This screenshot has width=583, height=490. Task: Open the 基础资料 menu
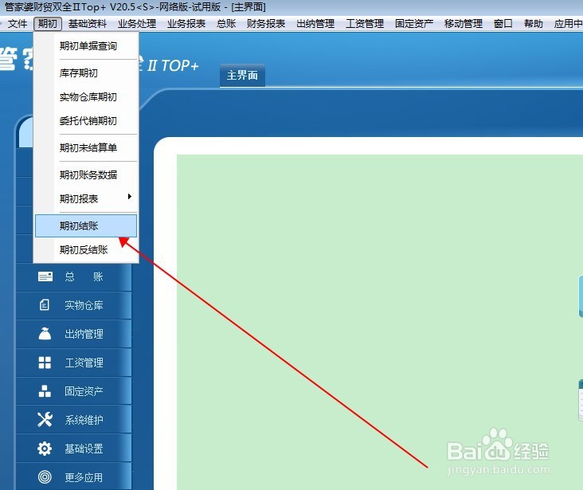(88, 24)
